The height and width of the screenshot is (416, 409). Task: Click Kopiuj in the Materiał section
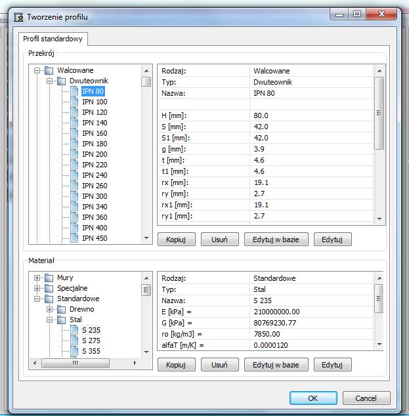point(176,365)
